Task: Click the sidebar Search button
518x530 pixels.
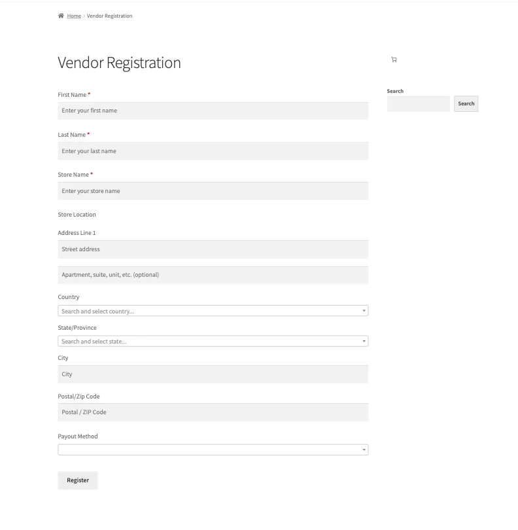Action: coord(466,103)
